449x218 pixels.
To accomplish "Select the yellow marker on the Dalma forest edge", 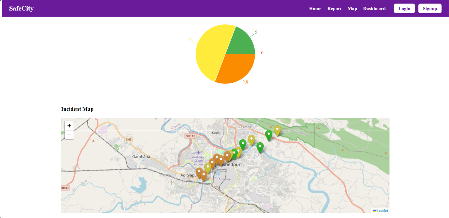I will [x=277, y=131].
